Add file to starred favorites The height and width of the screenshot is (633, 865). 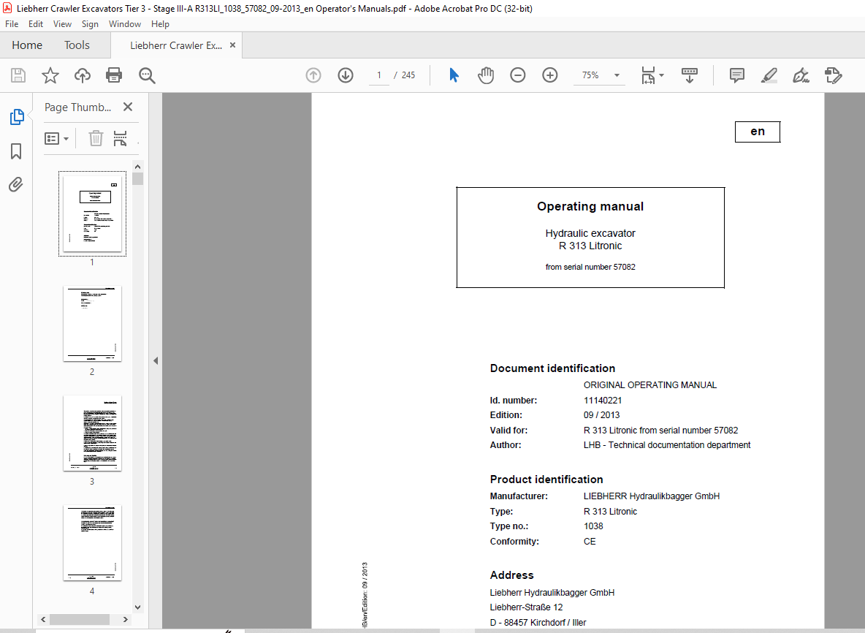click(x=50, y=75)
